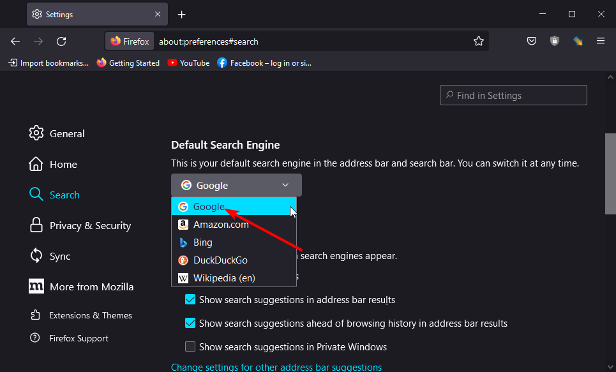
Task: Open the Firefox application menu
Action: click(600, 41)
